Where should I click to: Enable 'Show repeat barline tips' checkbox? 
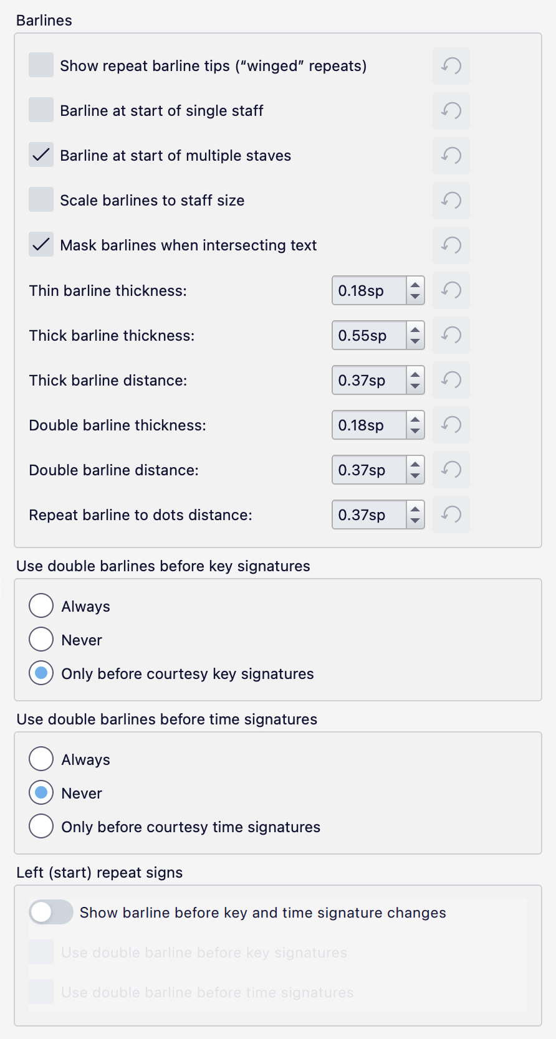40,65
